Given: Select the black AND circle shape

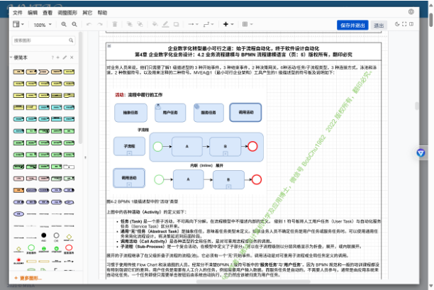Looking at the screenshot, I should click(44, 235).
